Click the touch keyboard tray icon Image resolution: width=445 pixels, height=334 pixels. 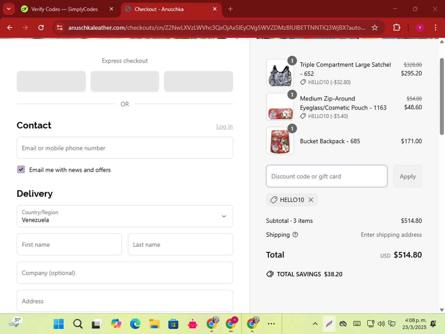pos(357,324)
